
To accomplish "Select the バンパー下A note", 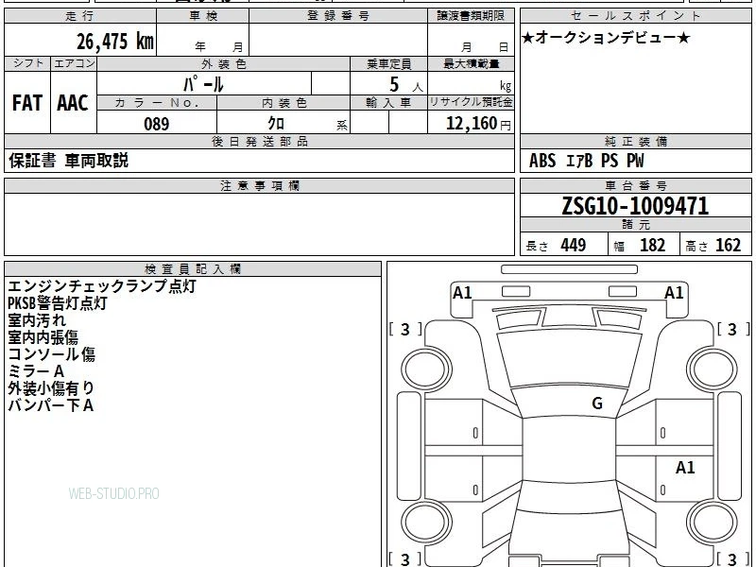I will tap(51, 405).
